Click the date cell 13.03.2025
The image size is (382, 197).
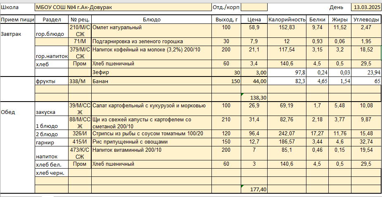[x=365, y=7]
